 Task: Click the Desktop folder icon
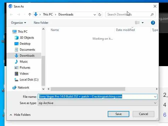pos(16,44)
